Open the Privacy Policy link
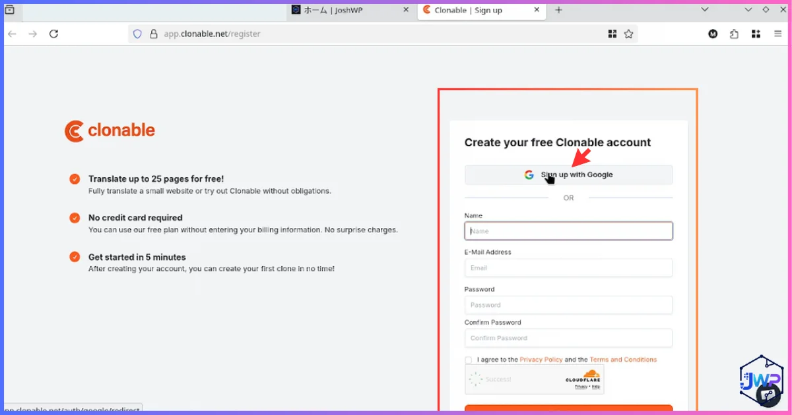Viewport: 792px width, 415px height. [x=541, y=360]
